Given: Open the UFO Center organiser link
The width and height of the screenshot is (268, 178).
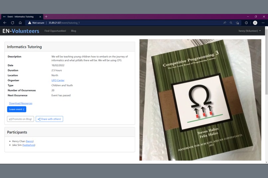Looking at the screenshot, I should 58,80.
